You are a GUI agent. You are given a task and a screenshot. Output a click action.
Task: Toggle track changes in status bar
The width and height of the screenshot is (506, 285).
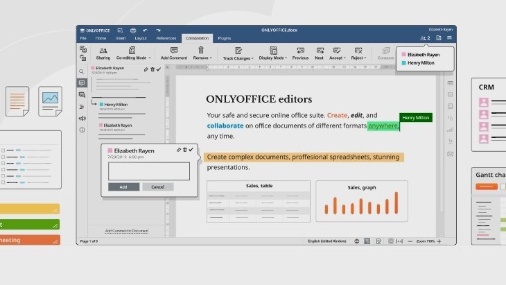(378, 241)
